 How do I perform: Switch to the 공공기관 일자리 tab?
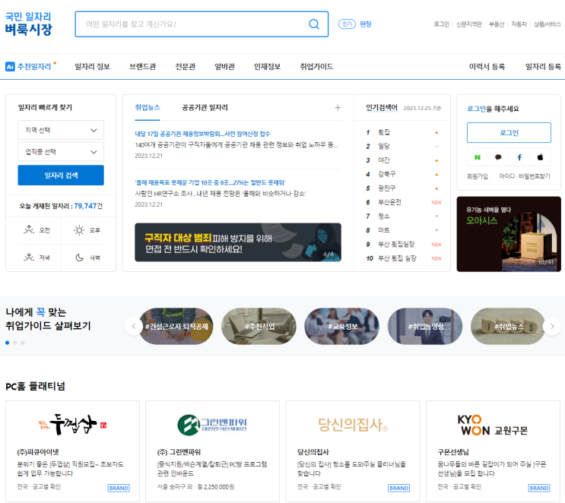point(205,107)
